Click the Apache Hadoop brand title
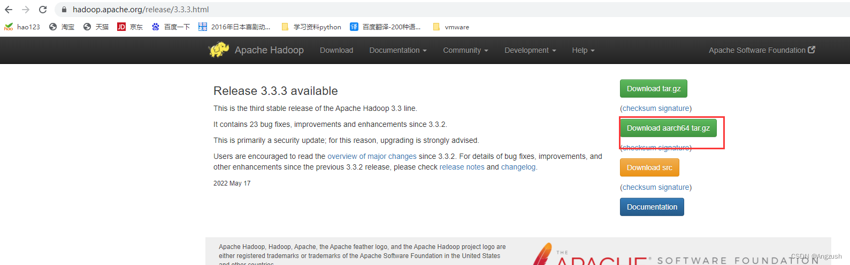 [x=269, y=50]
